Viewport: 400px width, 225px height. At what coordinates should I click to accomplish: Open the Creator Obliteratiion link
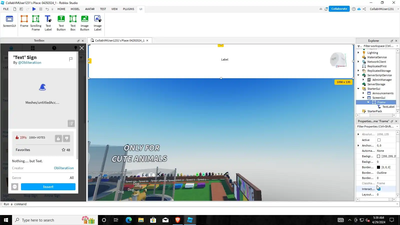[x=64, y=168]
